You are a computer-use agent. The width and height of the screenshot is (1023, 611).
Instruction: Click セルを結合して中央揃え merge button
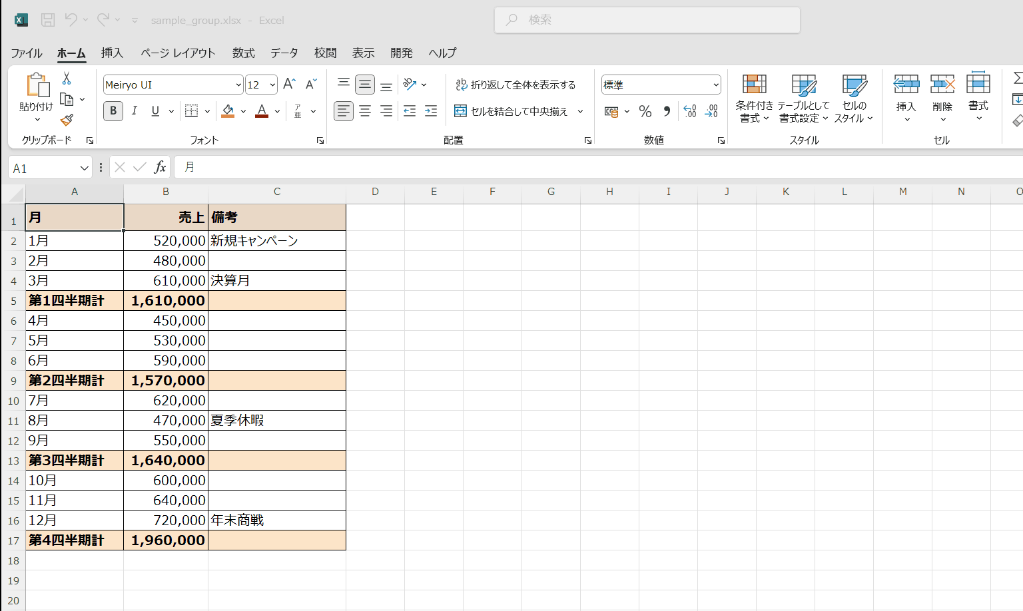click(x=511, y=111)
